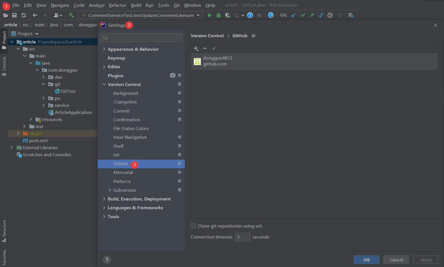Open the Tools menu
The image size is (444, 267).
(x=163, y=5)
